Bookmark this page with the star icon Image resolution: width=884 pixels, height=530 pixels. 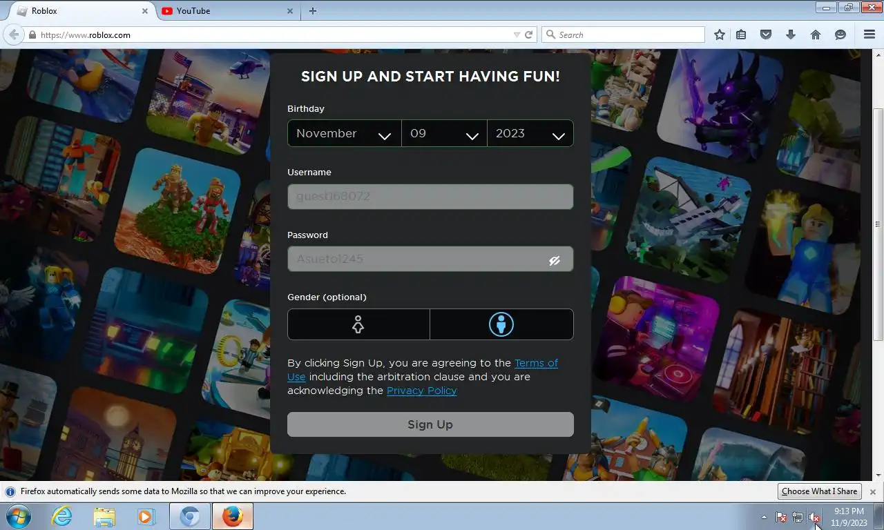point(720,35)
